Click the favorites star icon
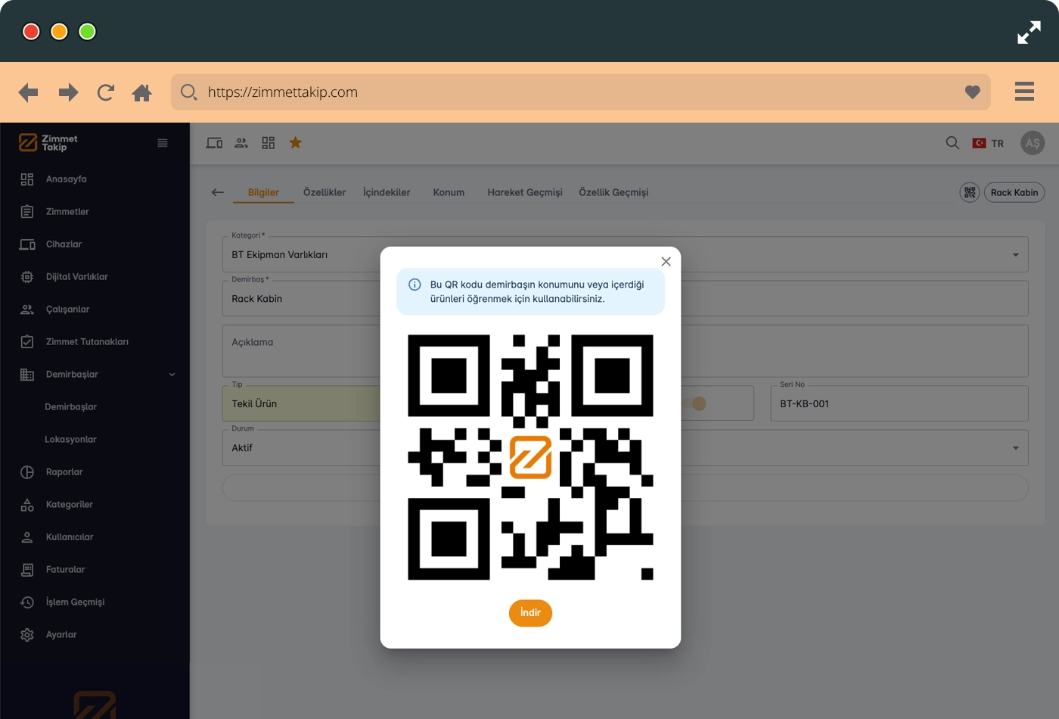 [x=296, y=142]
